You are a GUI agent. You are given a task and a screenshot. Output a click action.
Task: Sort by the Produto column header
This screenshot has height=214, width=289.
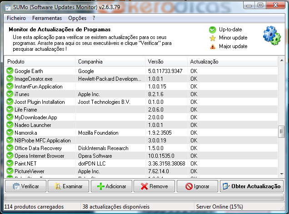(x=40, y=62)
